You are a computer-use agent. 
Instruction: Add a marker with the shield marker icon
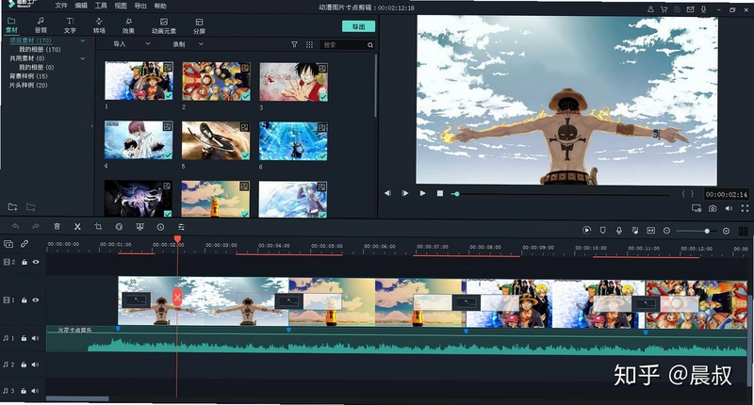click(x=602, y=230)
